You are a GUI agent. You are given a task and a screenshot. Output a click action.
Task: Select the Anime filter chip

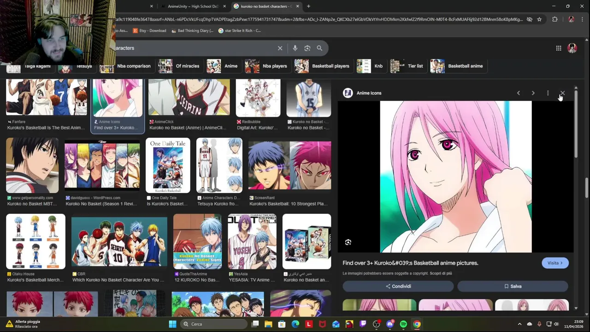(x=222, y=66)
